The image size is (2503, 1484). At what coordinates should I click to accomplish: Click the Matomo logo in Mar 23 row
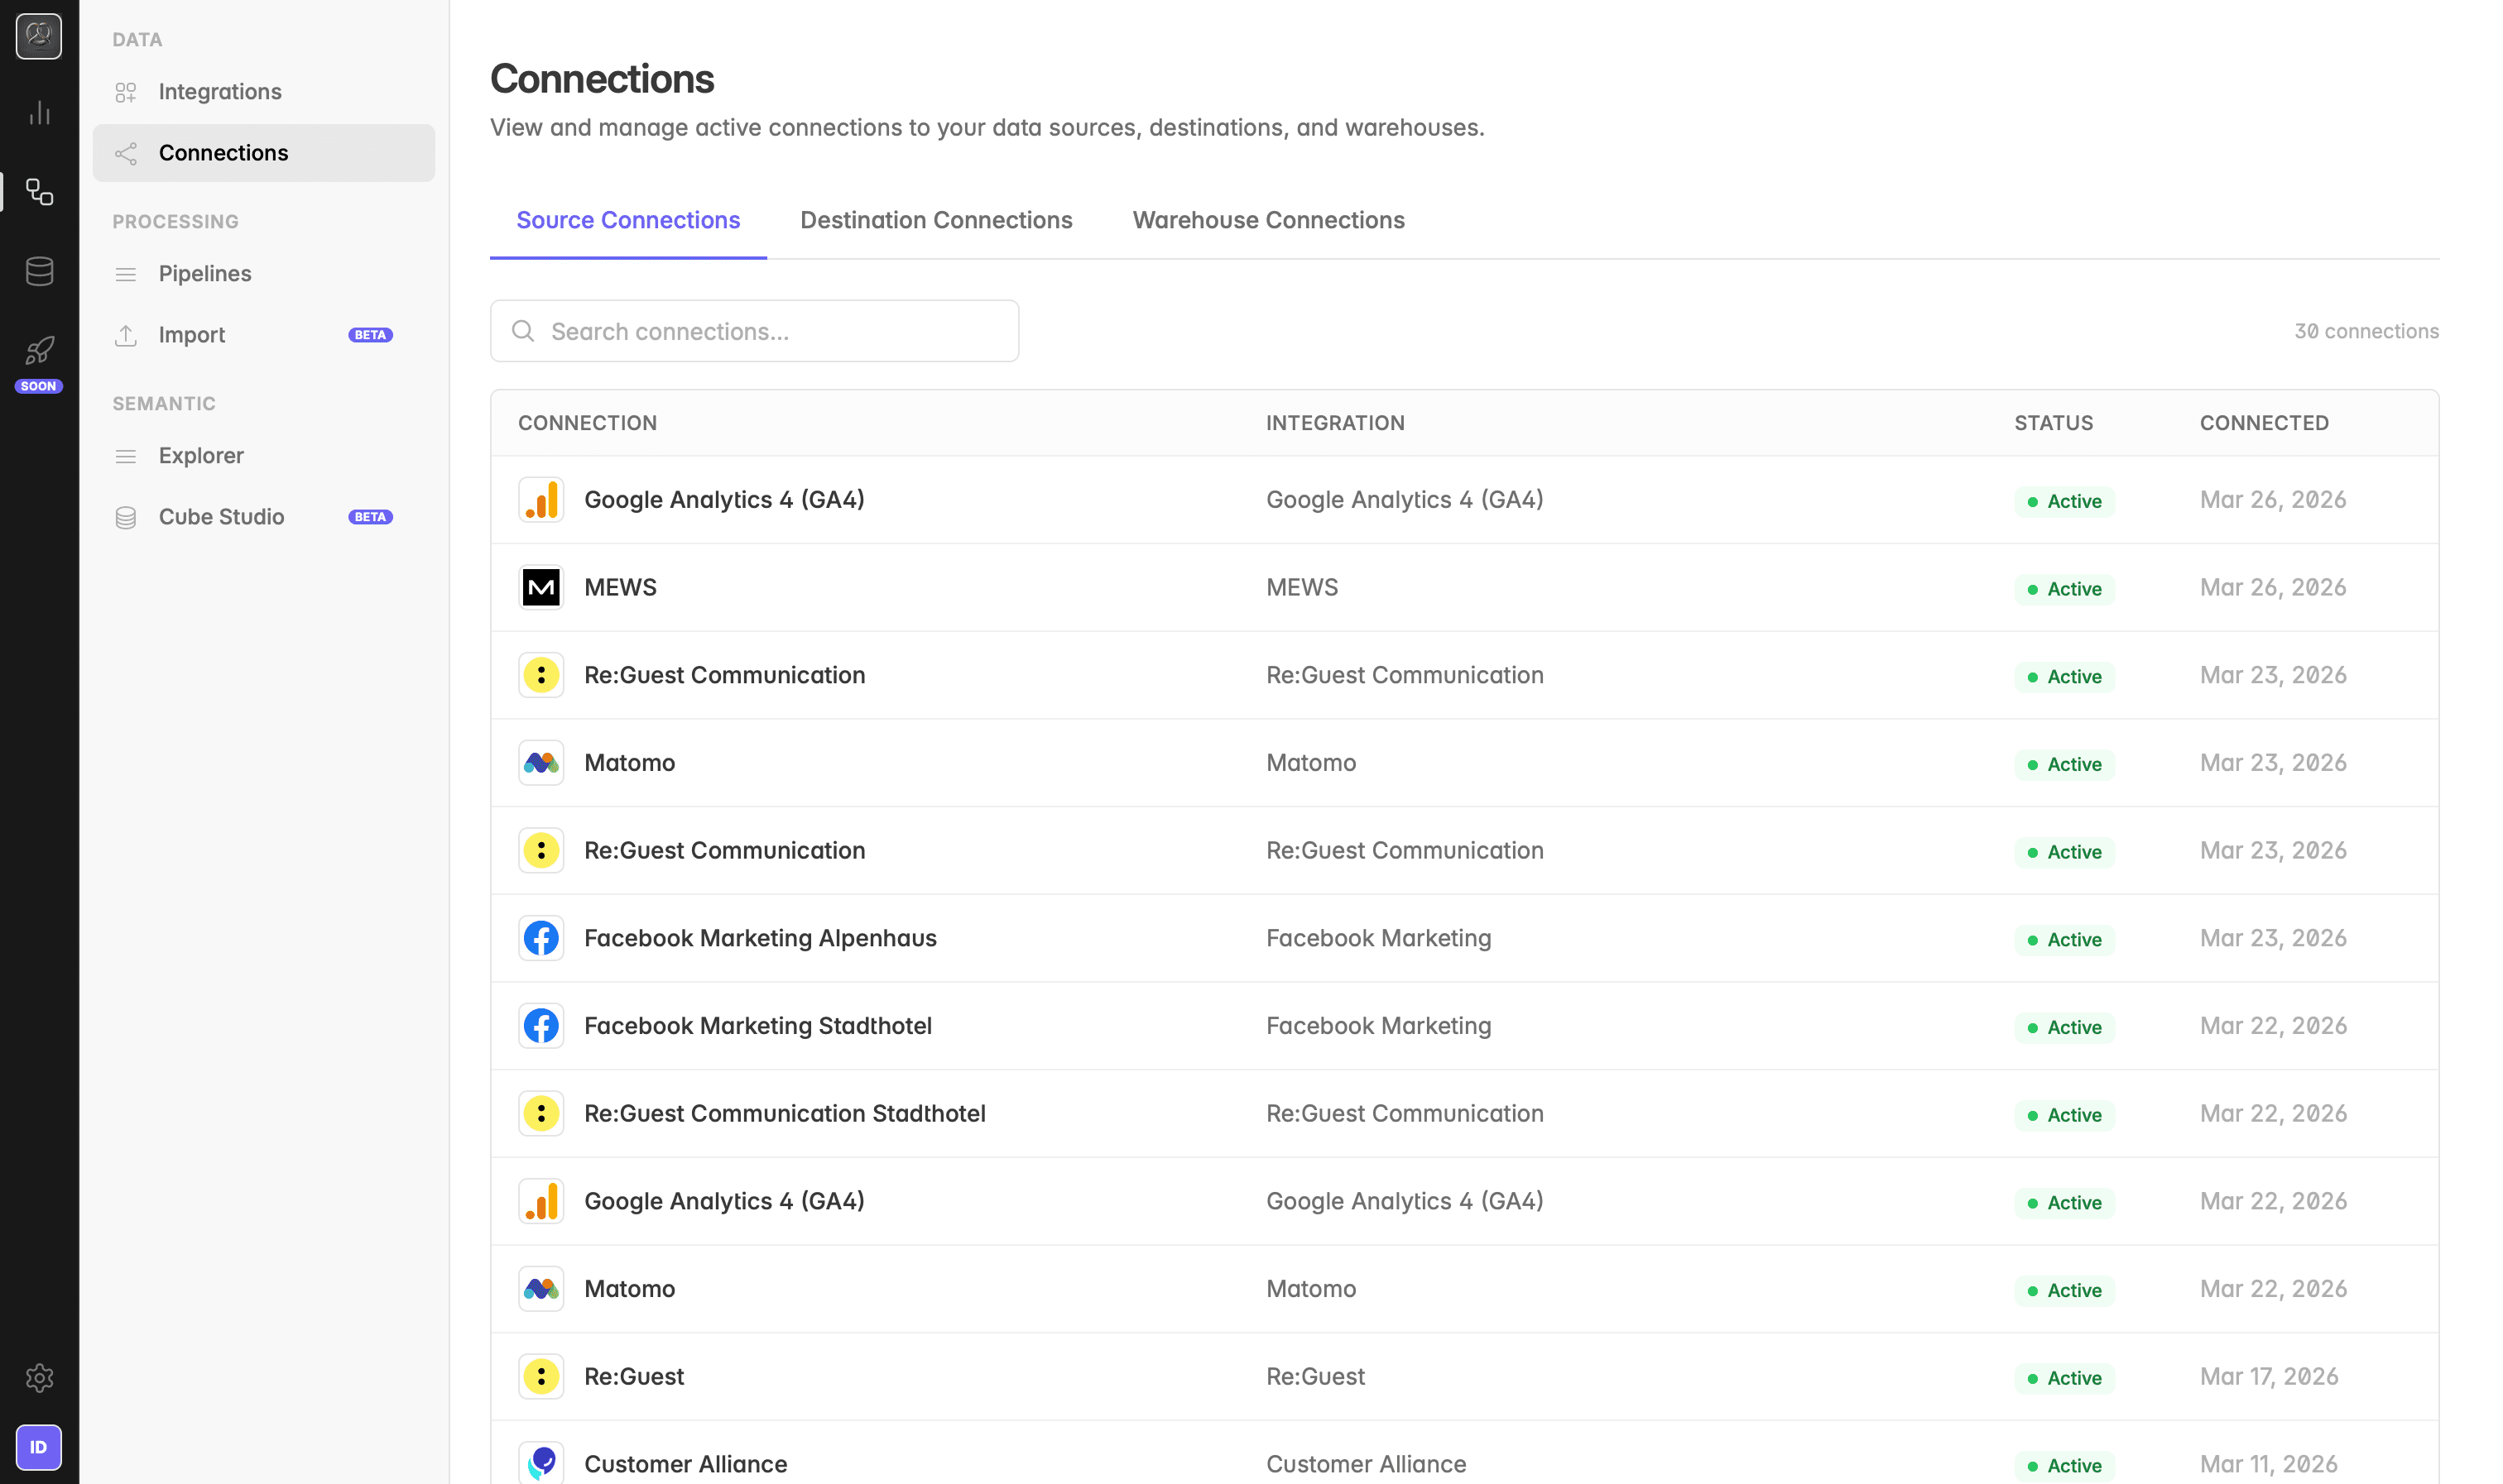click(x=541, y=763)
